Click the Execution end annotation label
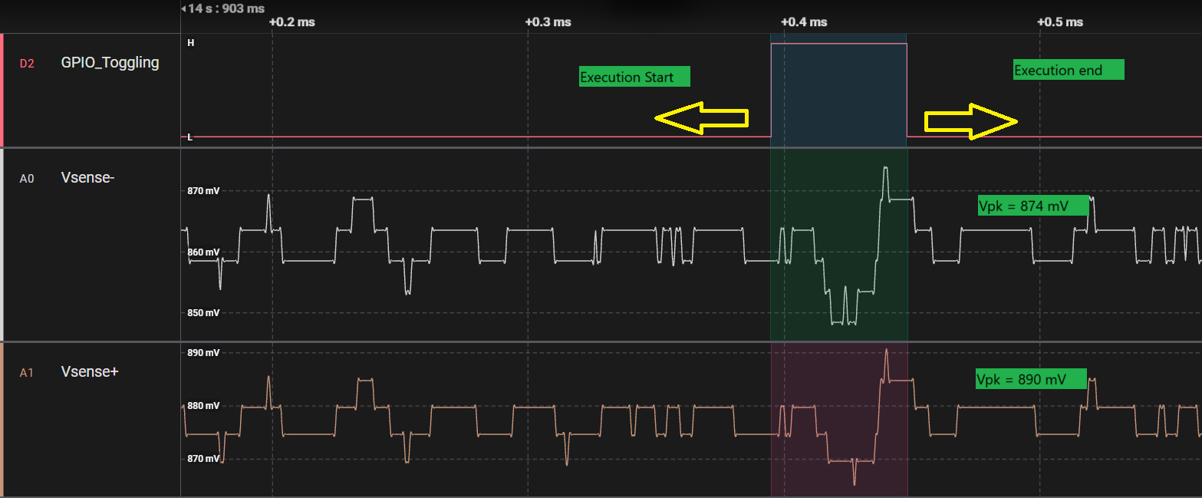This screenshot has width=1202, height=498. tap(1068, 69)
